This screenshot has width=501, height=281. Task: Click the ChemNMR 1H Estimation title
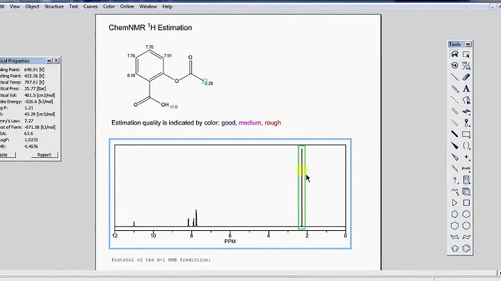point(150,27)
